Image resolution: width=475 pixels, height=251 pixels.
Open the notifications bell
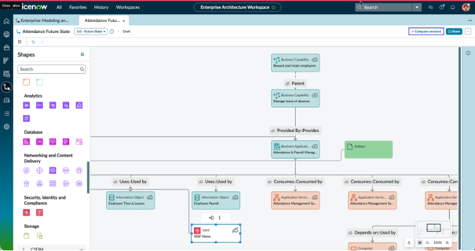coord(452,7)
